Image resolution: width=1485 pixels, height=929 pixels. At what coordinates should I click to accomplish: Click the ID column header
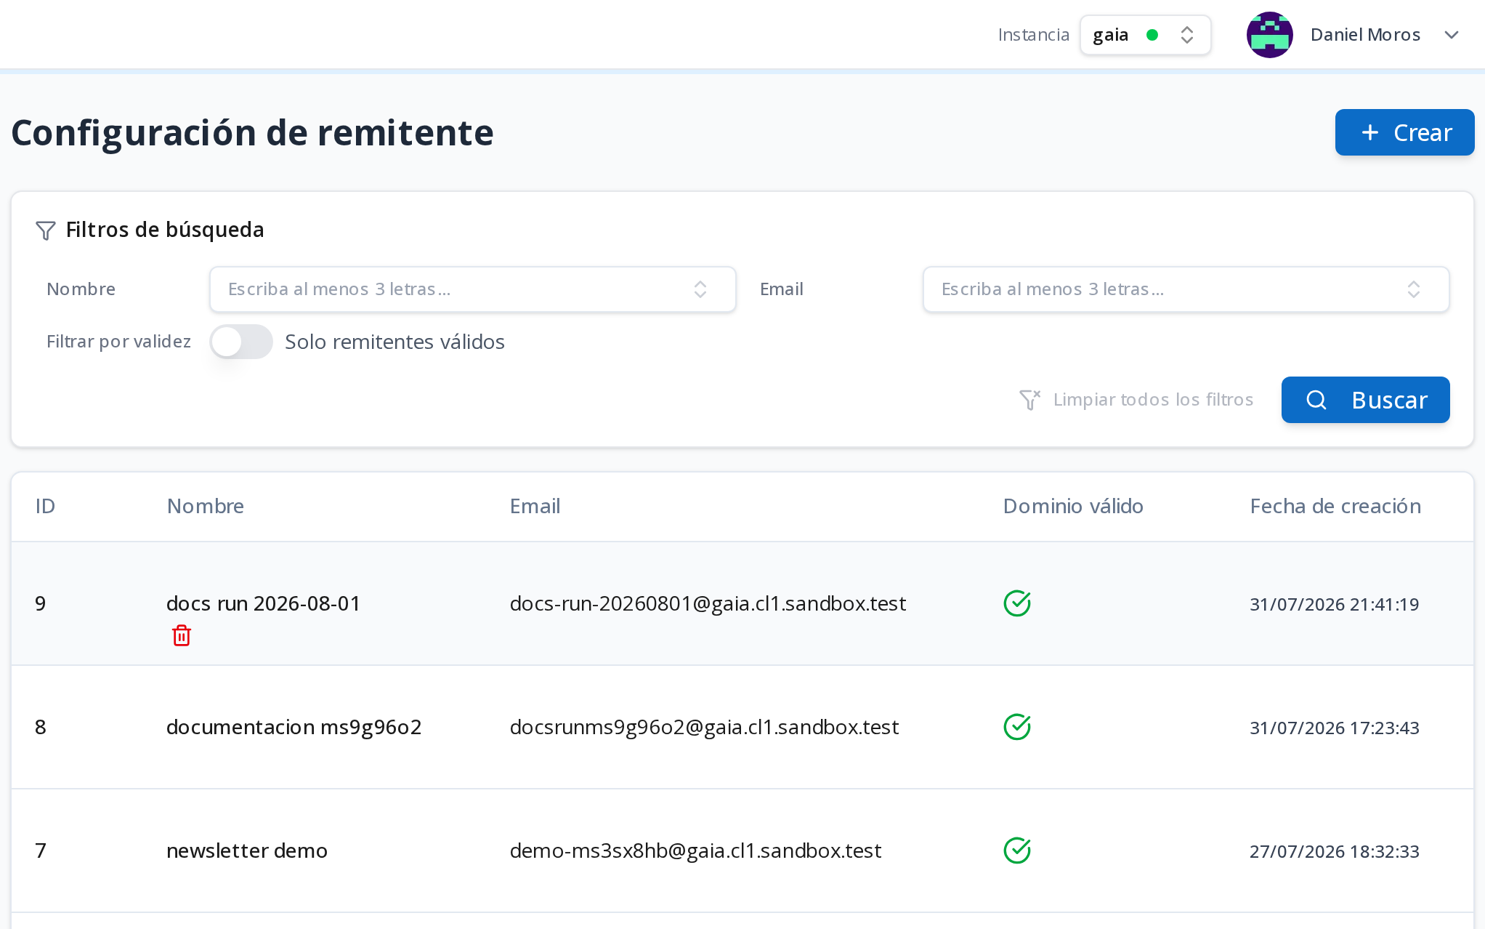(45, 506)
